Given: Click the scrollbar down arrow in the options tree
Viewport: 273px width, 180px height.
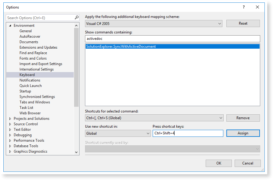Looking at the screenshot, I should pos(76,153).
